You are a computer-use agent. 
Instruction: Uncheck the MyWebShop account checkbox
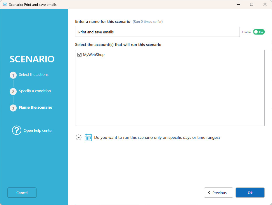click(79, 54)
